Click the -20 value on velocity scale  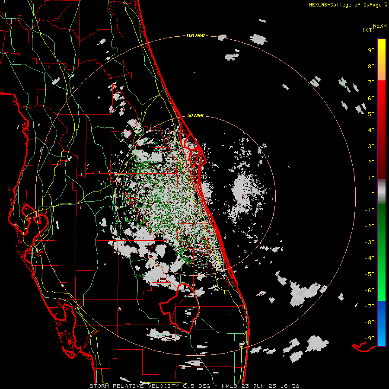coord(370,226)
